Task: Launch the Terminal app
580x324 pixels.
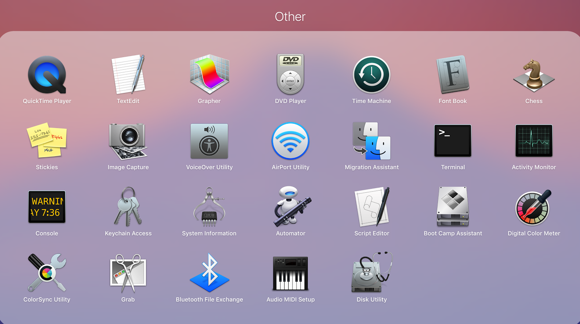Action: point(453,141)
